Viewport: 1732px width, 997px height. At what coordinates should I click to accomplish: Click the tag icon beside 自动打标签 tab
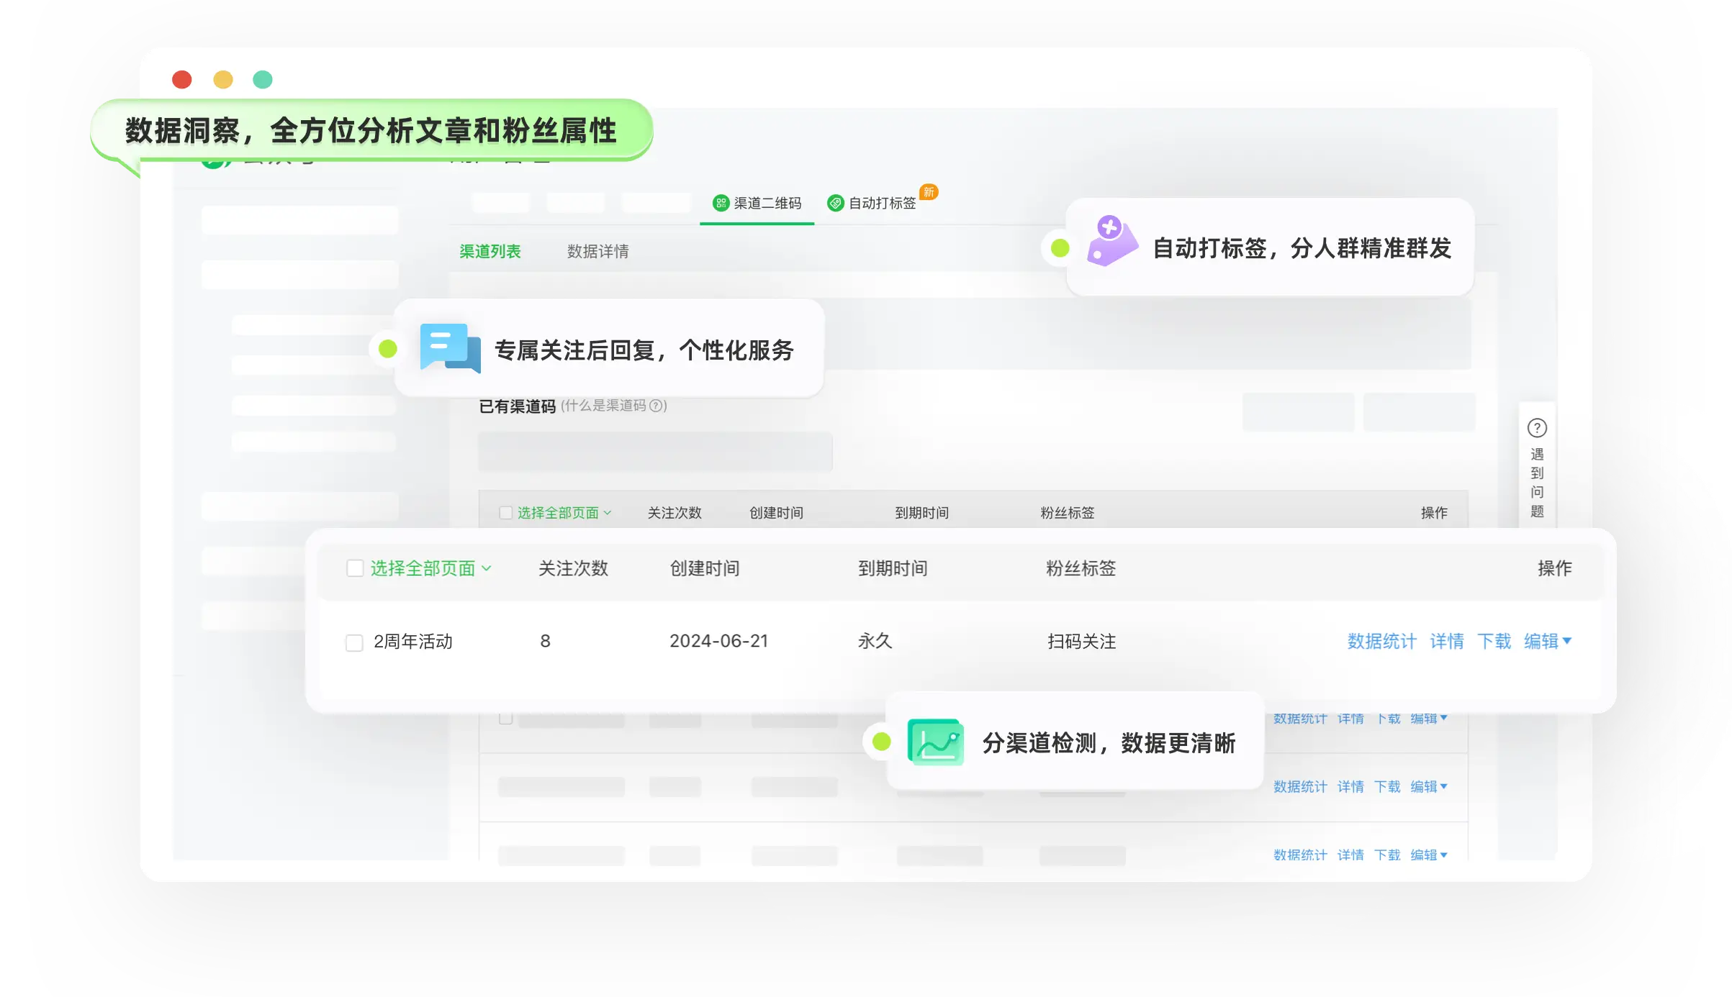(836, 204)
